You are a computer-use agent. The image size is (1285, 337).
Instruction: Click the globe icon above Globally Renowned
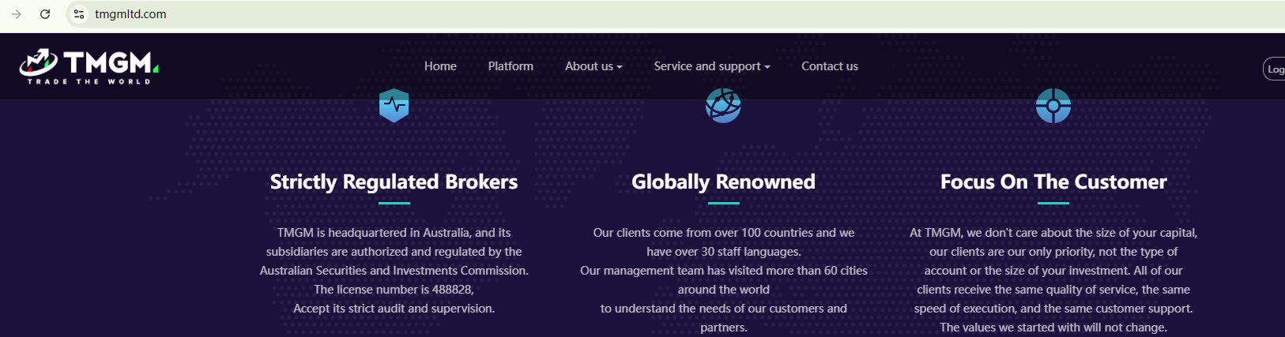pos(723,106)
